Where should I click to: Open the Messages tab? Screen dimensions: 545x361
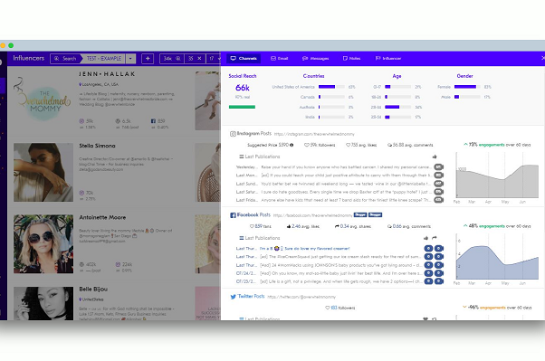316,59
